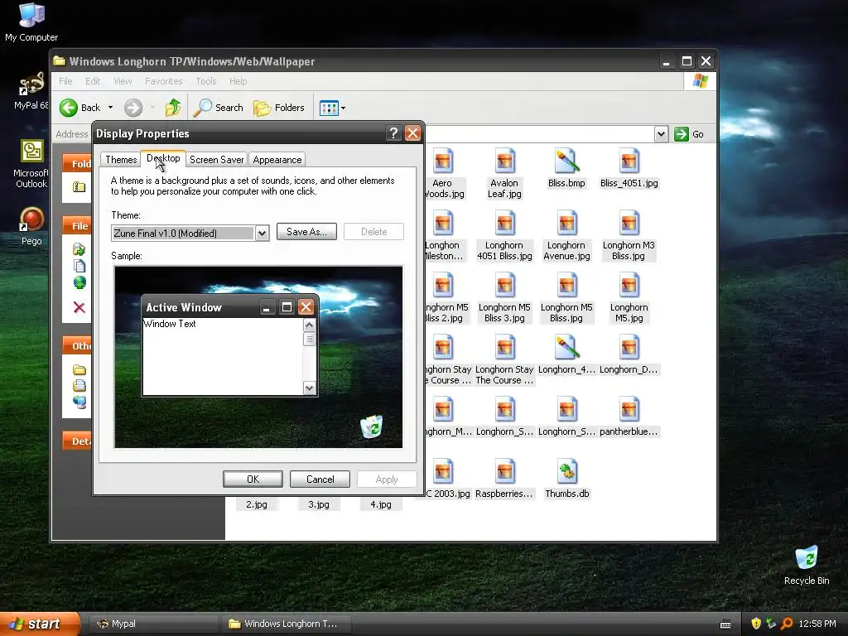Click the green Back arrow in Explorer

[69, 108]
